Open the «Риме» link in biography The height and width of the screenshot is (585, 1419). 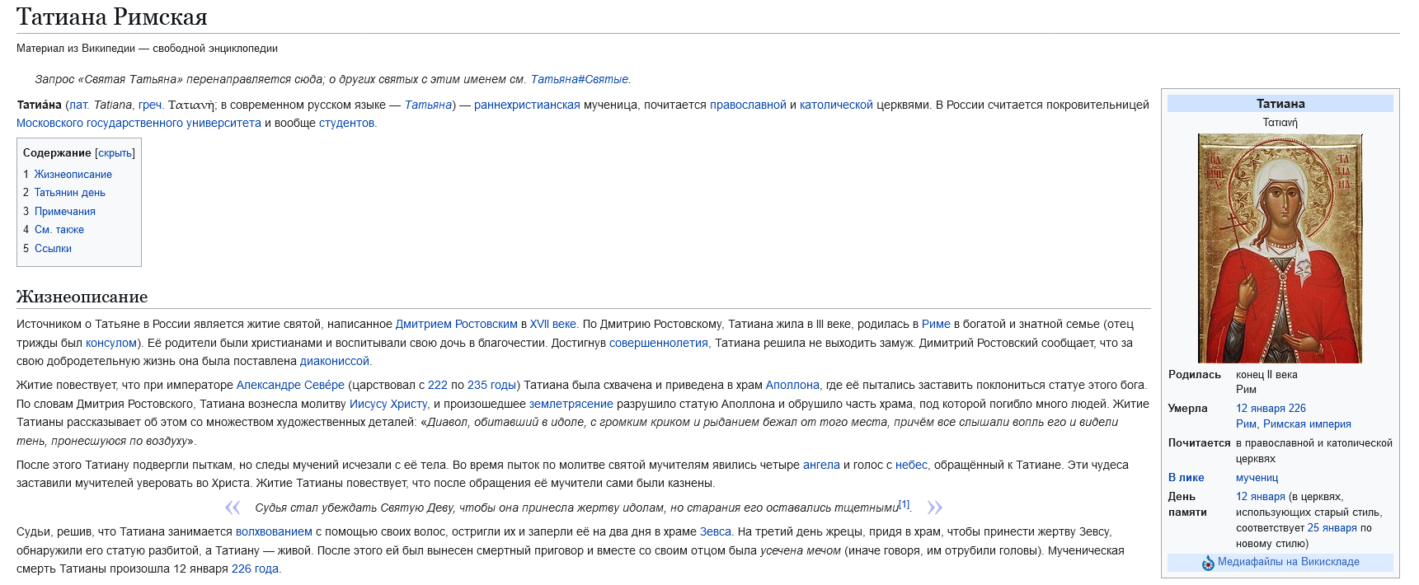click(936, 325)
